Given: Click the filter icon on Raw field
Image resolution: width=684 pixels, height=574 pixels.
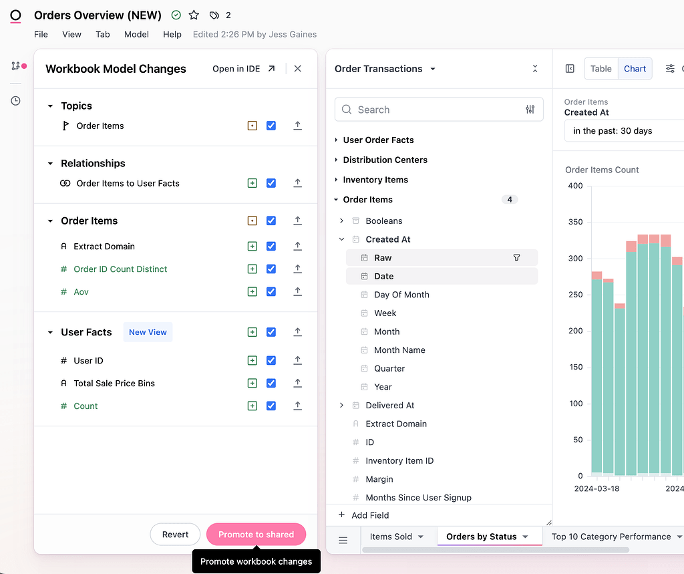Looking at the screenshot, I should point(516,258).
